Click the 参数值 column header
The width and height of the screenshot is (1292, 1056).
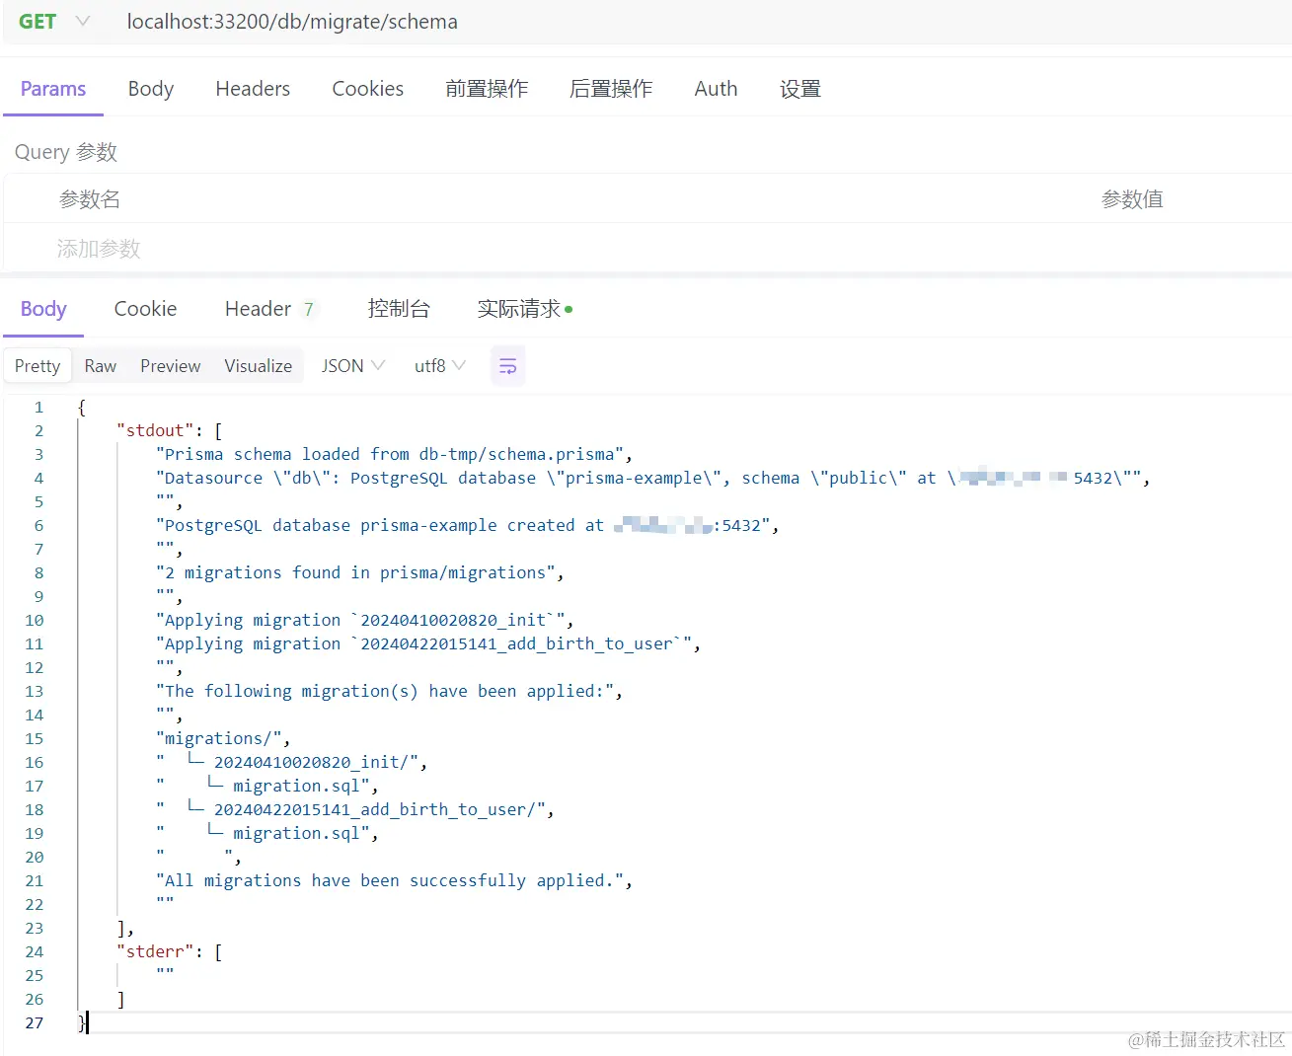(1132, 199)
